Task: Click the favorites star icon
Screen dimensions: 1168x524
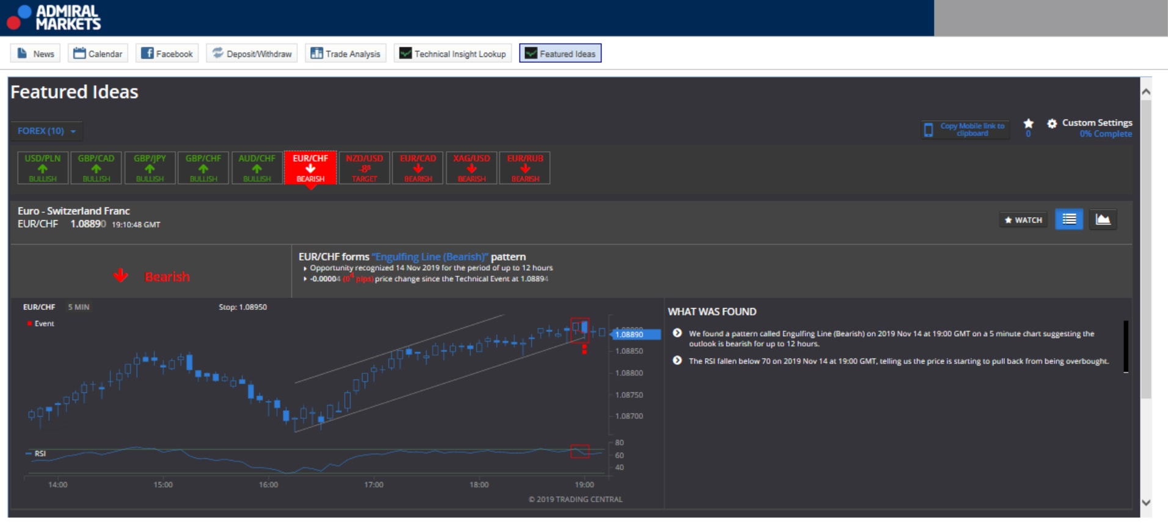Action: pos(1028,124)
